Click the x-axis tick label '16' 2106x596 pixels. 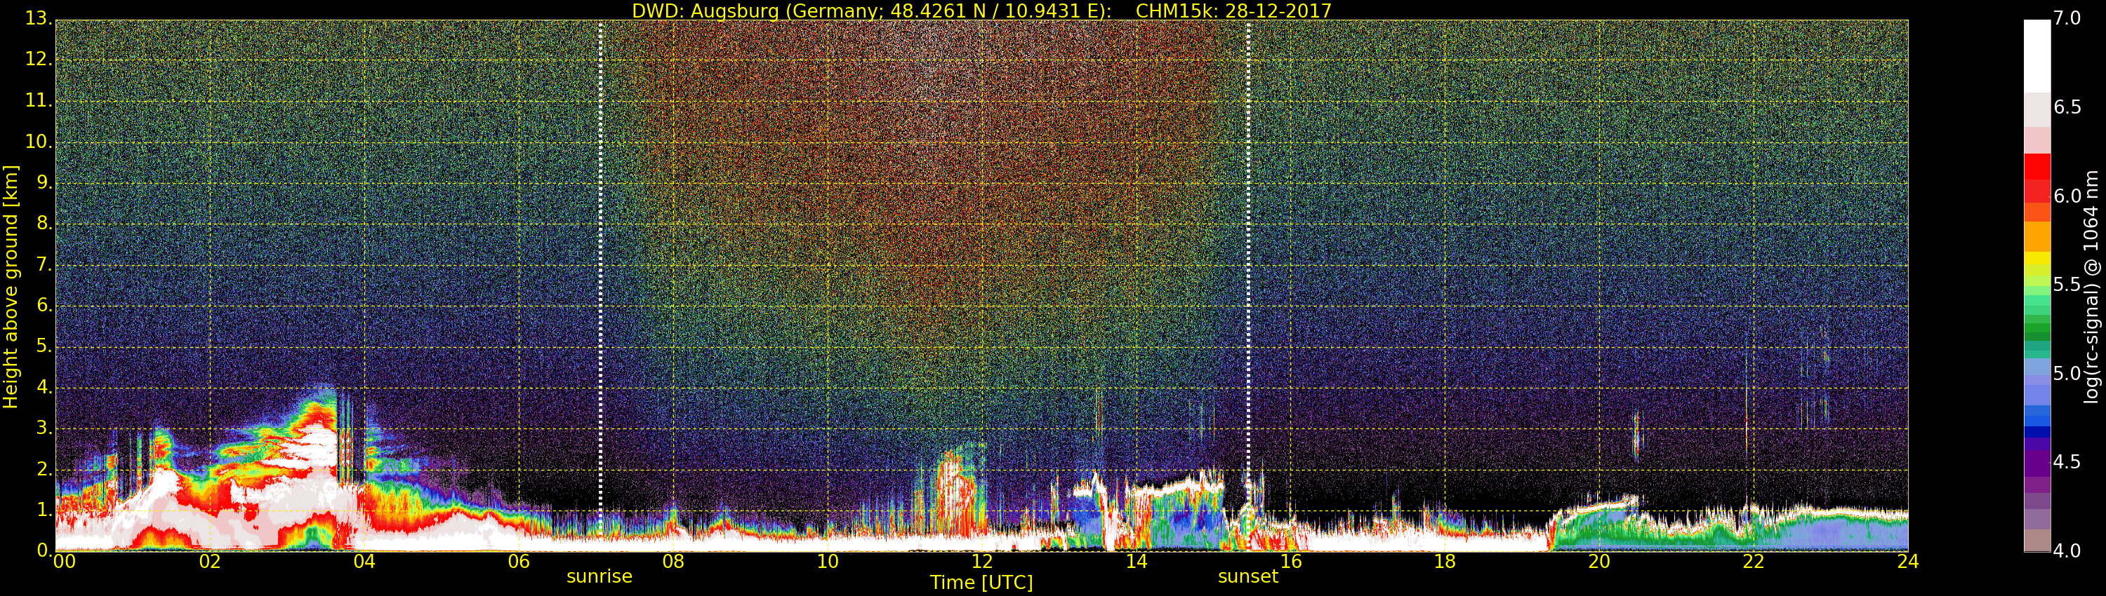point(1291,562)
